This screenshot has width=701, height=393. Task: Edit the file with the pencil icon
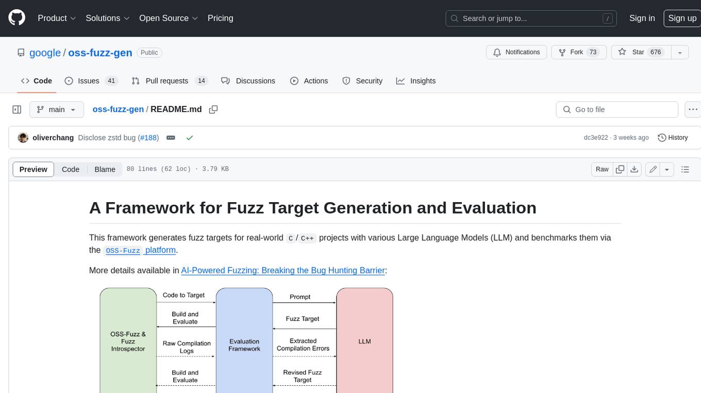653,169
